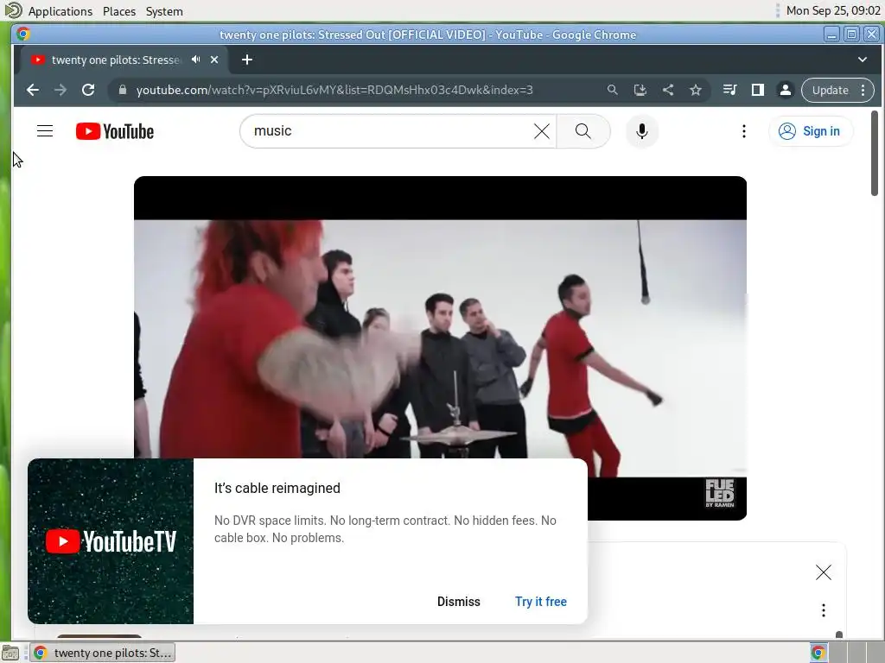Clear the search box with the X icon
The height and width of the screenshot is (663, 885).
coord(541,131)
